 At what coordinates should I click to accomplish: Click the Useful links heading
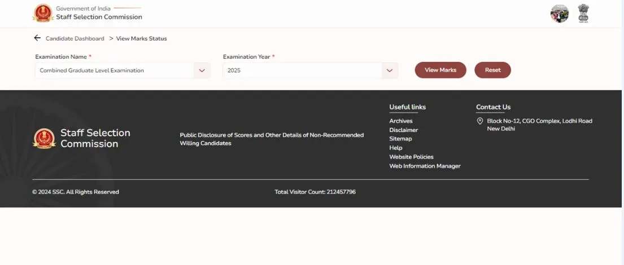point(408,107)
